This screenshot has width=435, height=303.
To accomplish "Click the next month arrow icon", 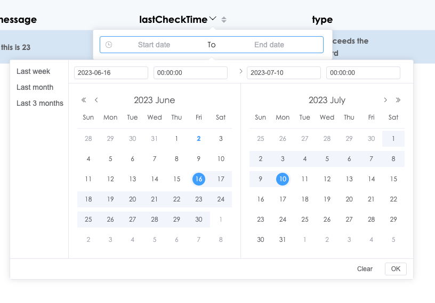I will coord(385,100).
